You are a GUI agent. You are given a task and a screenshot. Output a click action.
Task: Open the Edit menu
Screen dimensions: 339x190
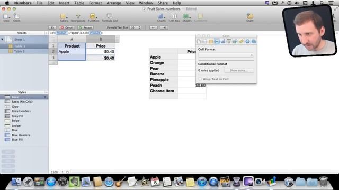[x=51, y=3]
